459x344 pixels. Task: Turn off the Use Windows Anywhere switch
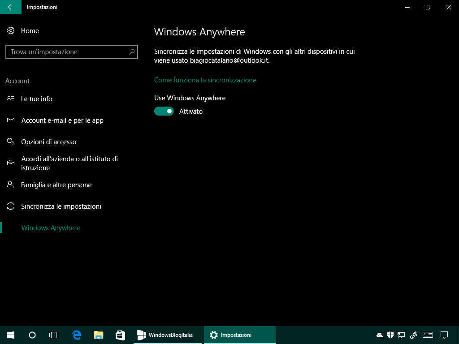[x=164, y=111]
